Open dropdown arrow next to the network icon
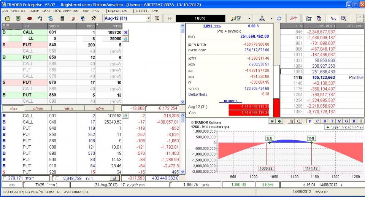Screen dimensions: 365x197 click(271, 18)
